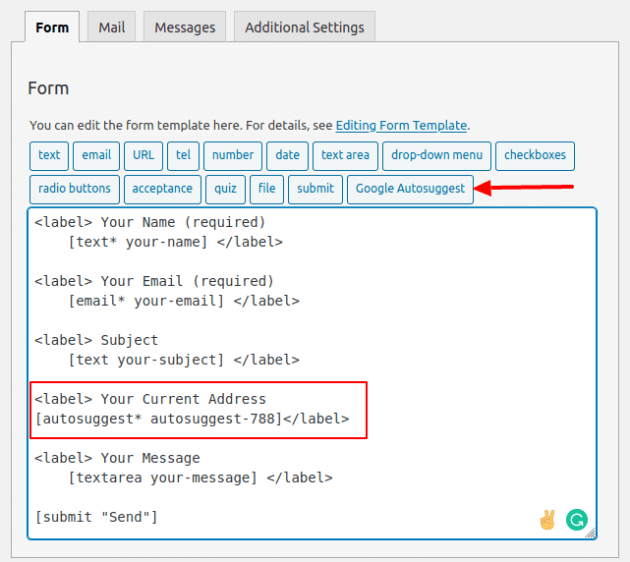Click the '[autosuggest* autosuggest-788]' line
The image size is (630, 562).
pos(192,419)
